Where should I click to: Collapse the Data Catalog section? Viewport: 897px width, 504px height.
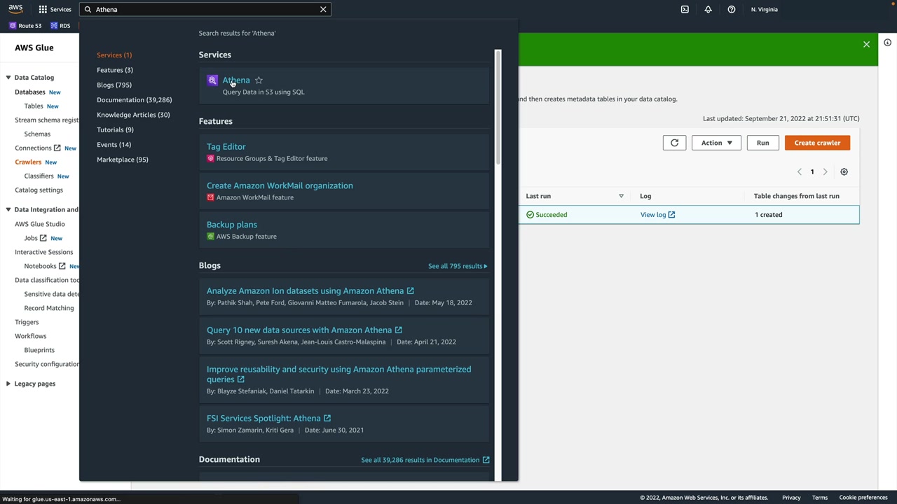pos(8,78)
